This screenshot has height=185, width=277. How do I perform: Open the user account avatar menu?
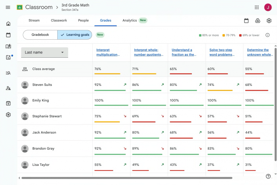click(x=268, y=7)
